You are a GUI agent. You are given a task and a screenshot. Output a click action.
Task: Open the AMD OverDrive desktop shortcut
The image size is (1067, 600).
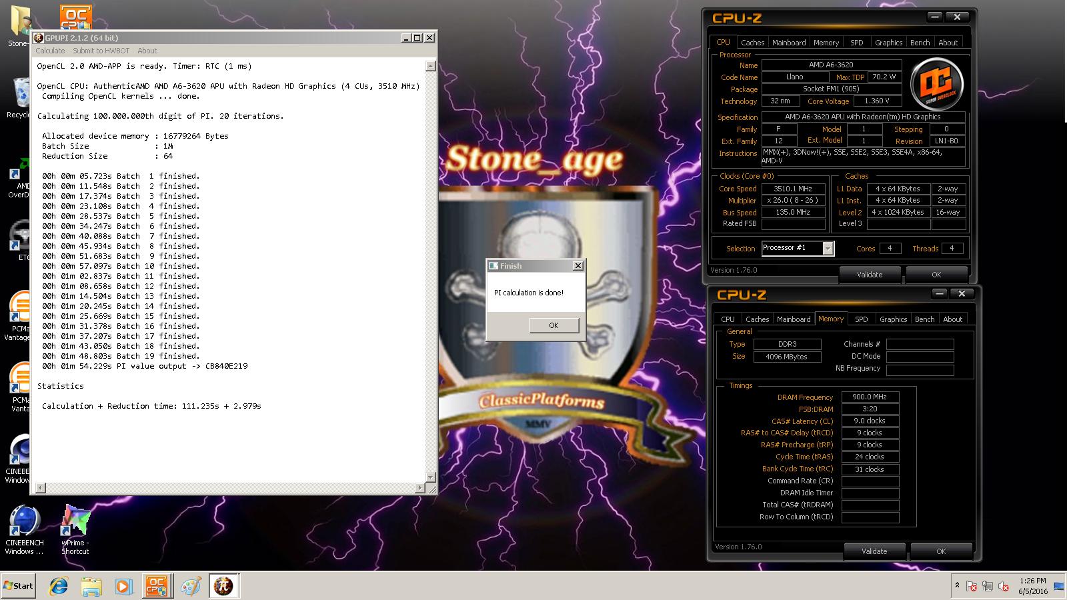tap(19, 177)
